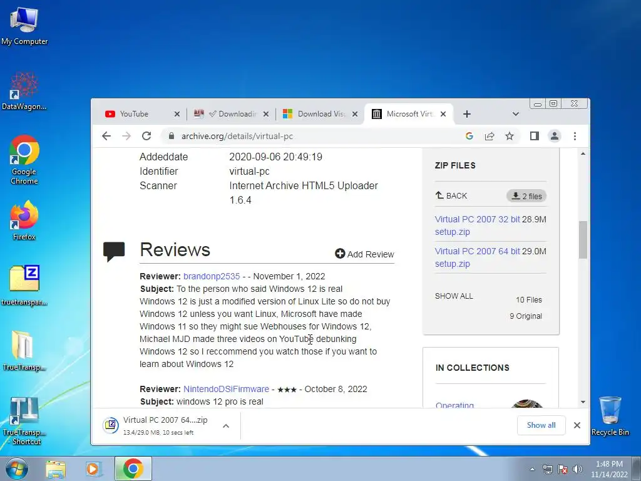The image size is (641, 481).
Task: Click the vertical scrollbar thumb
Action: [583, 240]
